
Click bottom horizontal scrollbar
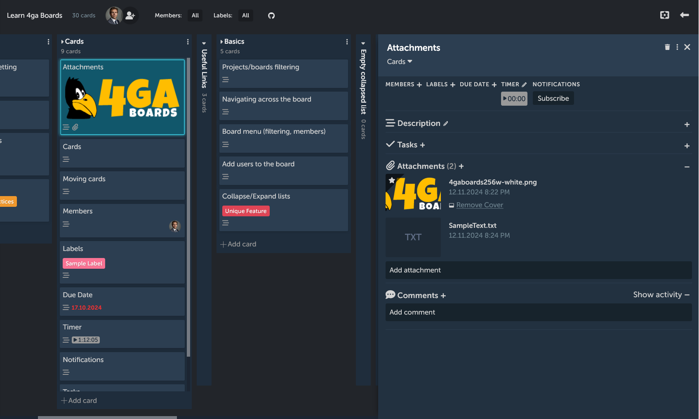pyautogui.click(x=107, y=417)
